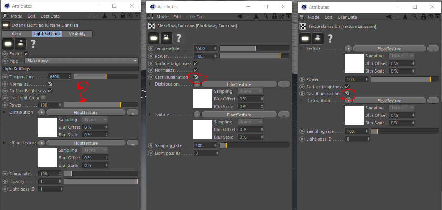Screen dimensions: 442x210
Task: Click the IES icon in TextureEmission window
Action: point(318,38)
